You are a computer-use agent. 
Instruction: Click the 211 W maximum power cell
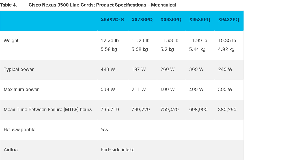(x=139, y=89)
